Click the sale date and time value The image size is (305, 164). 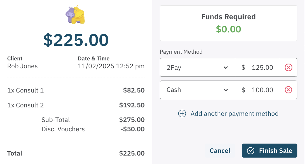point(111,66)
